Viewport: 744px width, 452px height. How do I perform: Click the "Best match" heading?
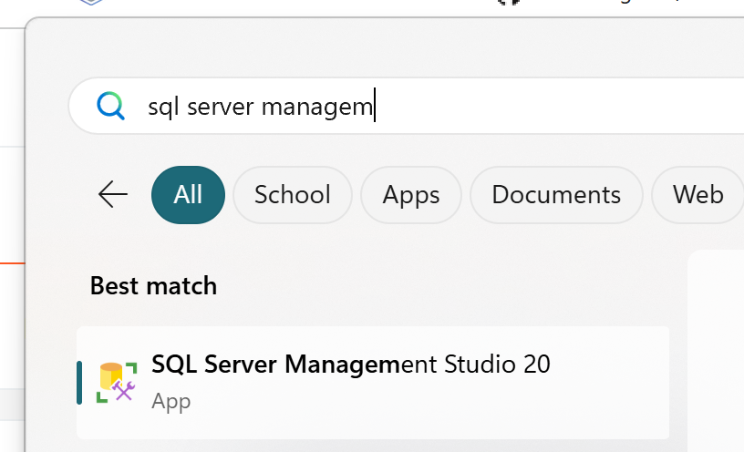pyautogui.click(x=153, y=286)
